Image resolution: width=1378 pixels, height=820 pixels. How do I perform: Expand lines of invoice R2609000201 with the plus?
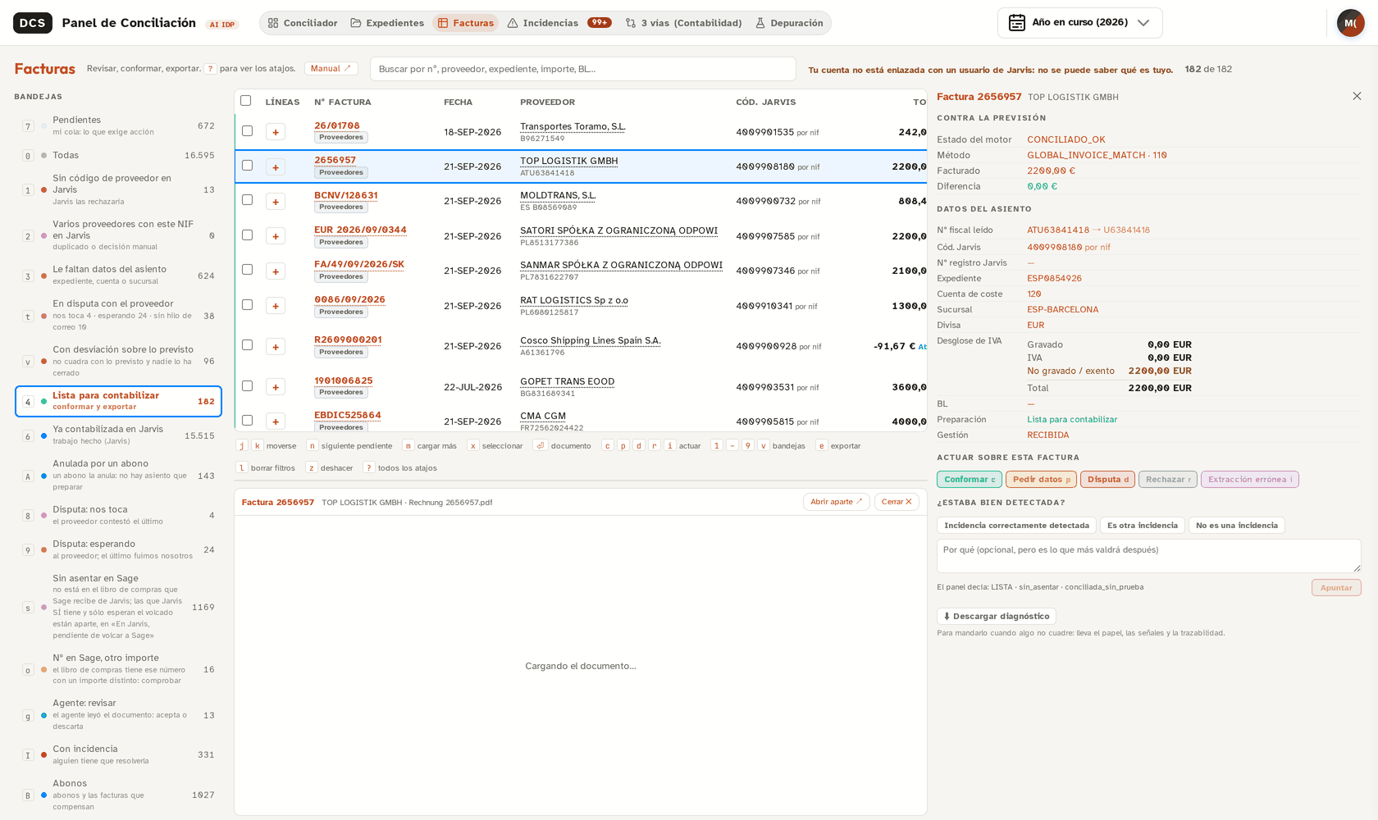pyautogui.click(x=276, y=347)
